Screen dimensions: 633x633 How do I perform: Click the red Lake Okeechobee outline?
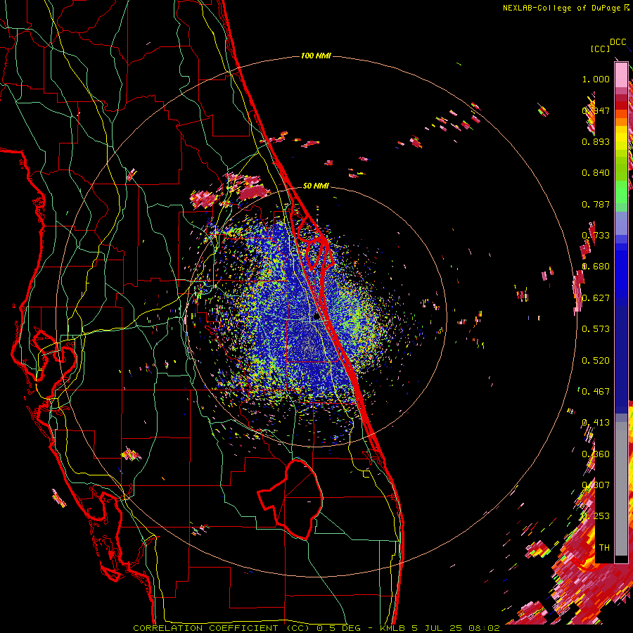290,499
